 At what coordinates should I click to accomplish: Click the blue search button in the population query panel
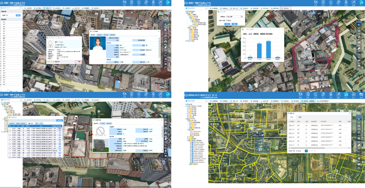[x=18, y=15]
